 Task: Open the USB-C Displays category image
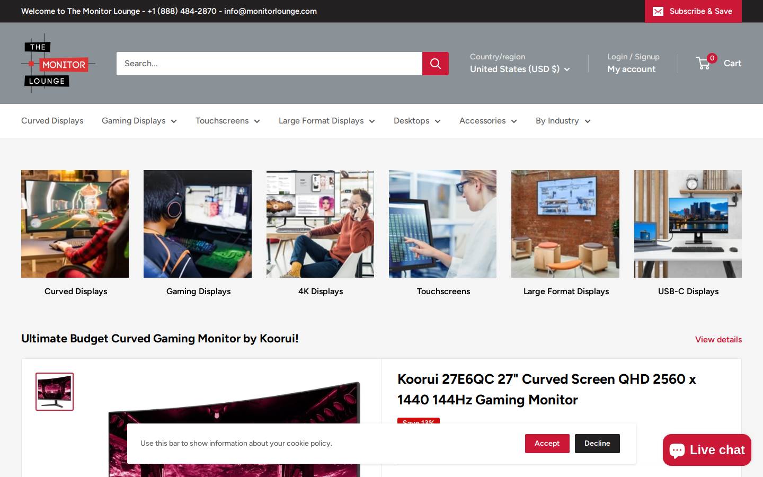(x=688, y=224)
